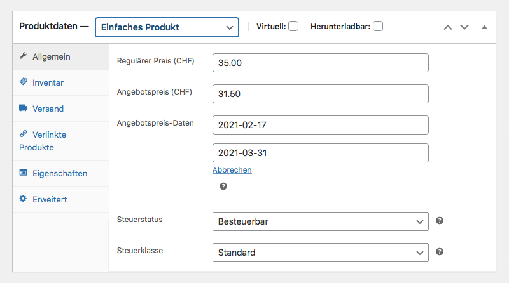509x283 pixels.
Task: Click the Eigenschaften list icon
Action: point(24,173)
